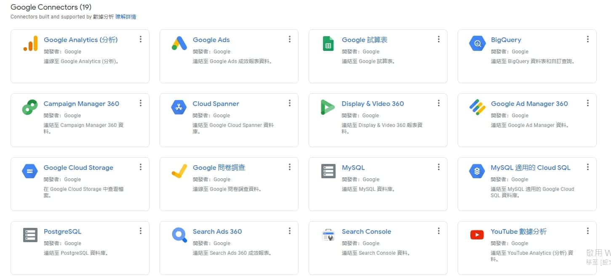Click the MySQL database icon
The height and width of the screenshot is (280, 611).
click(328, 171)
